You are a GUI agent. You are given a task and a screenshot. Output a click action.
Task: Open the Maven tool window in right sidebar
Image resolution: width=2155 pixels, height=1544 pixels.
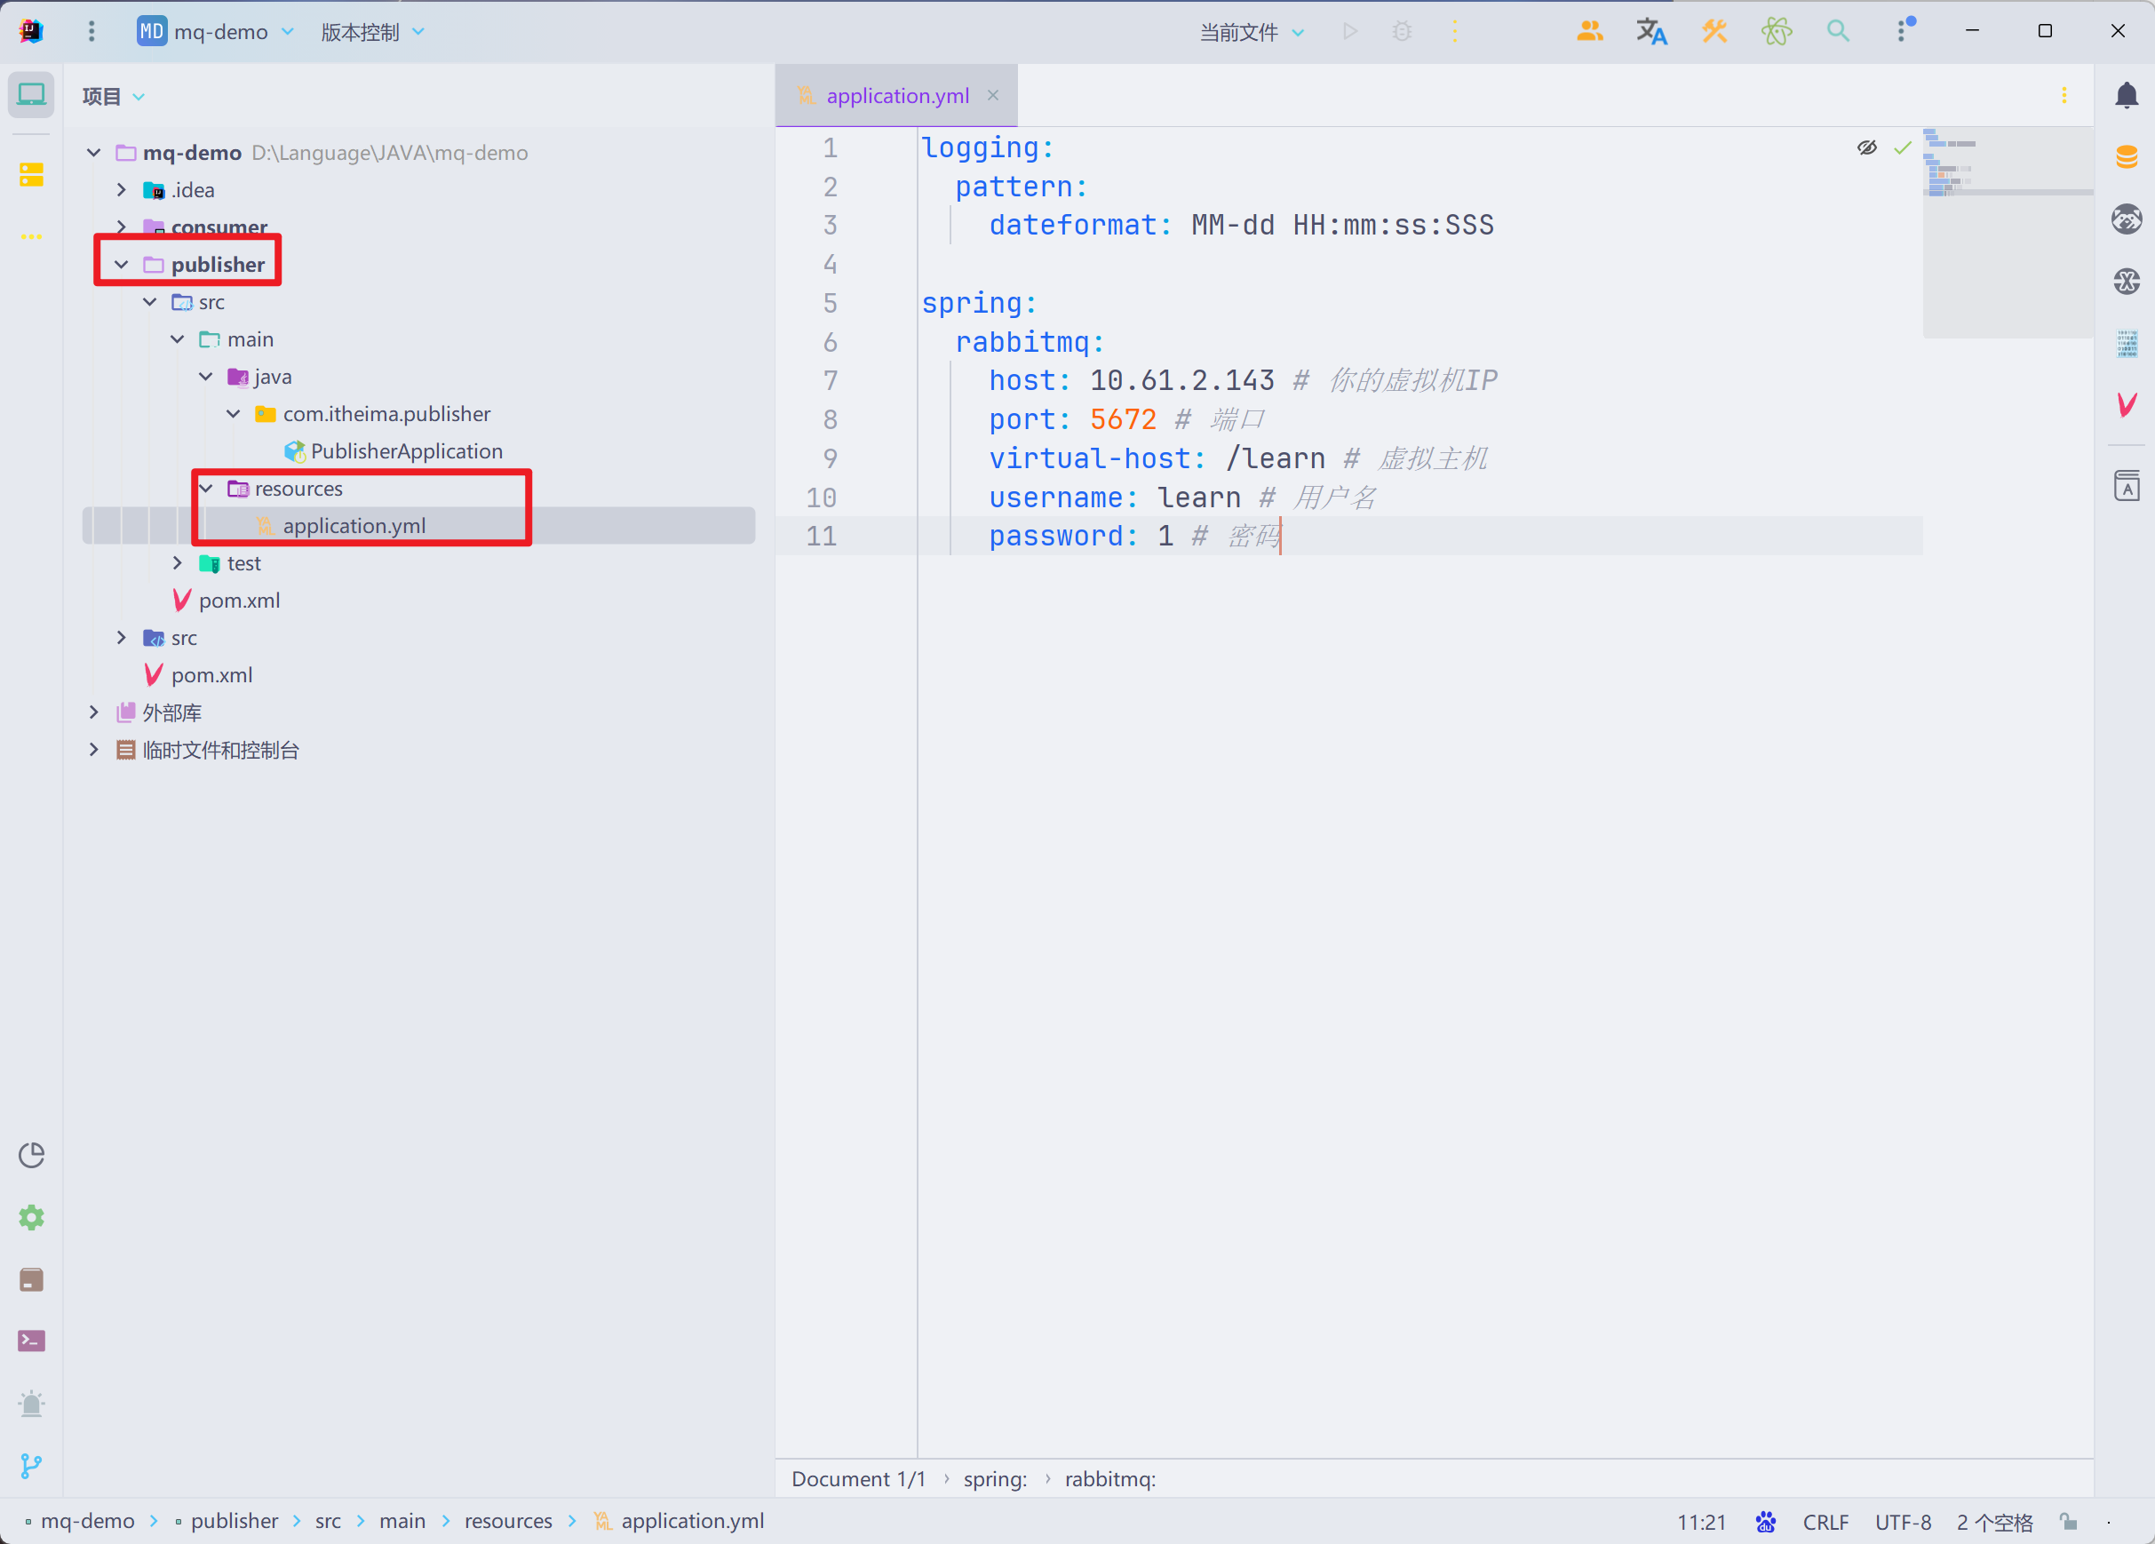coord(2127,405)
